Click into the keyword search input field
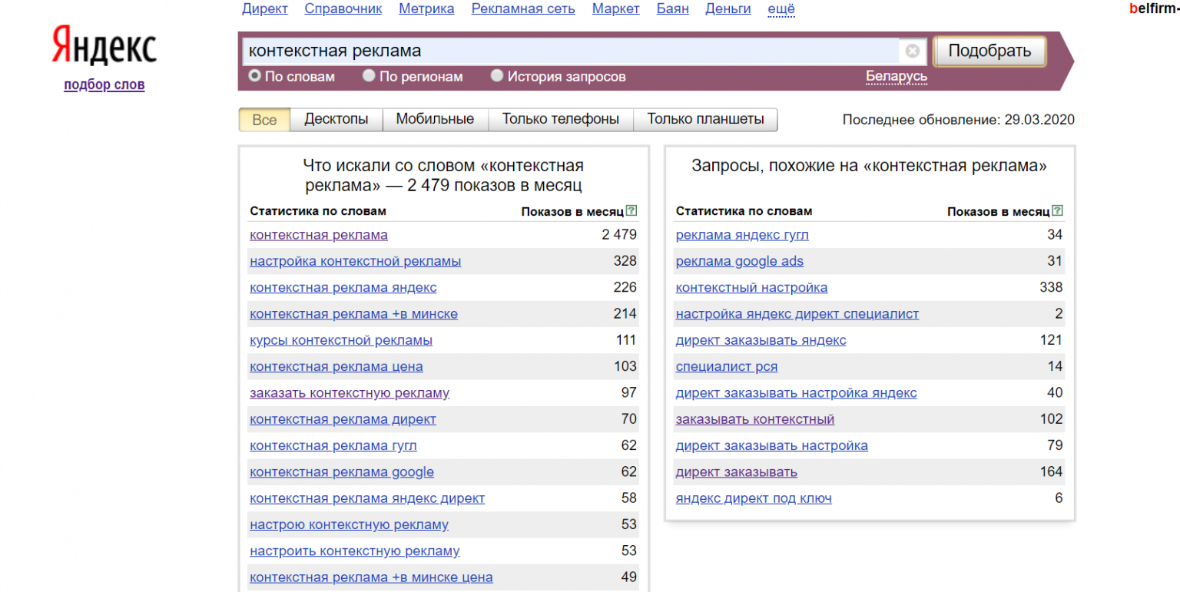The height and width of the screenshot is (592, 1180). [568, 51]
